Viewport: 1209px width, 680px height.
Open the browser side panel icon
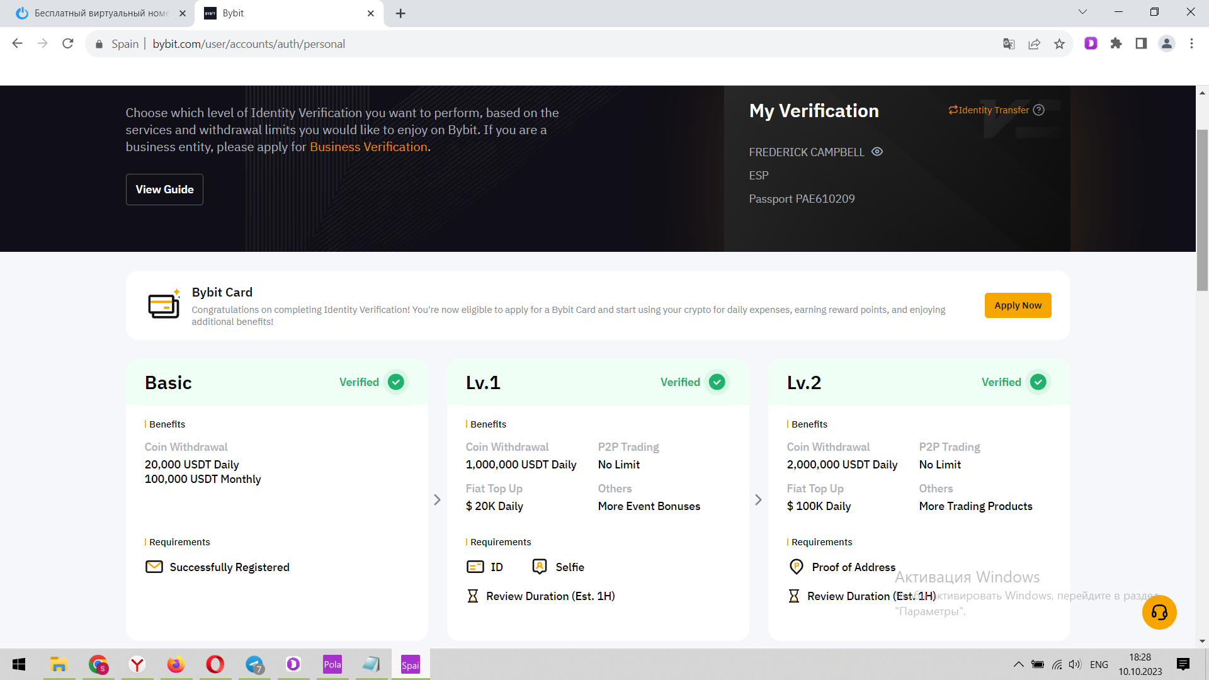[x=1141, y=43]
